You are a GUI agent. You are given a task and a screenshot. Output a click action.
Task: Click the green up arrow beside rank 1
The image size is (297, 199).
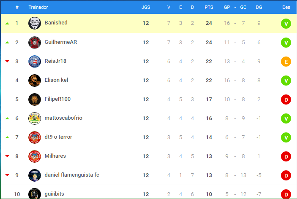pyautogui.click(x=7, y=24)
